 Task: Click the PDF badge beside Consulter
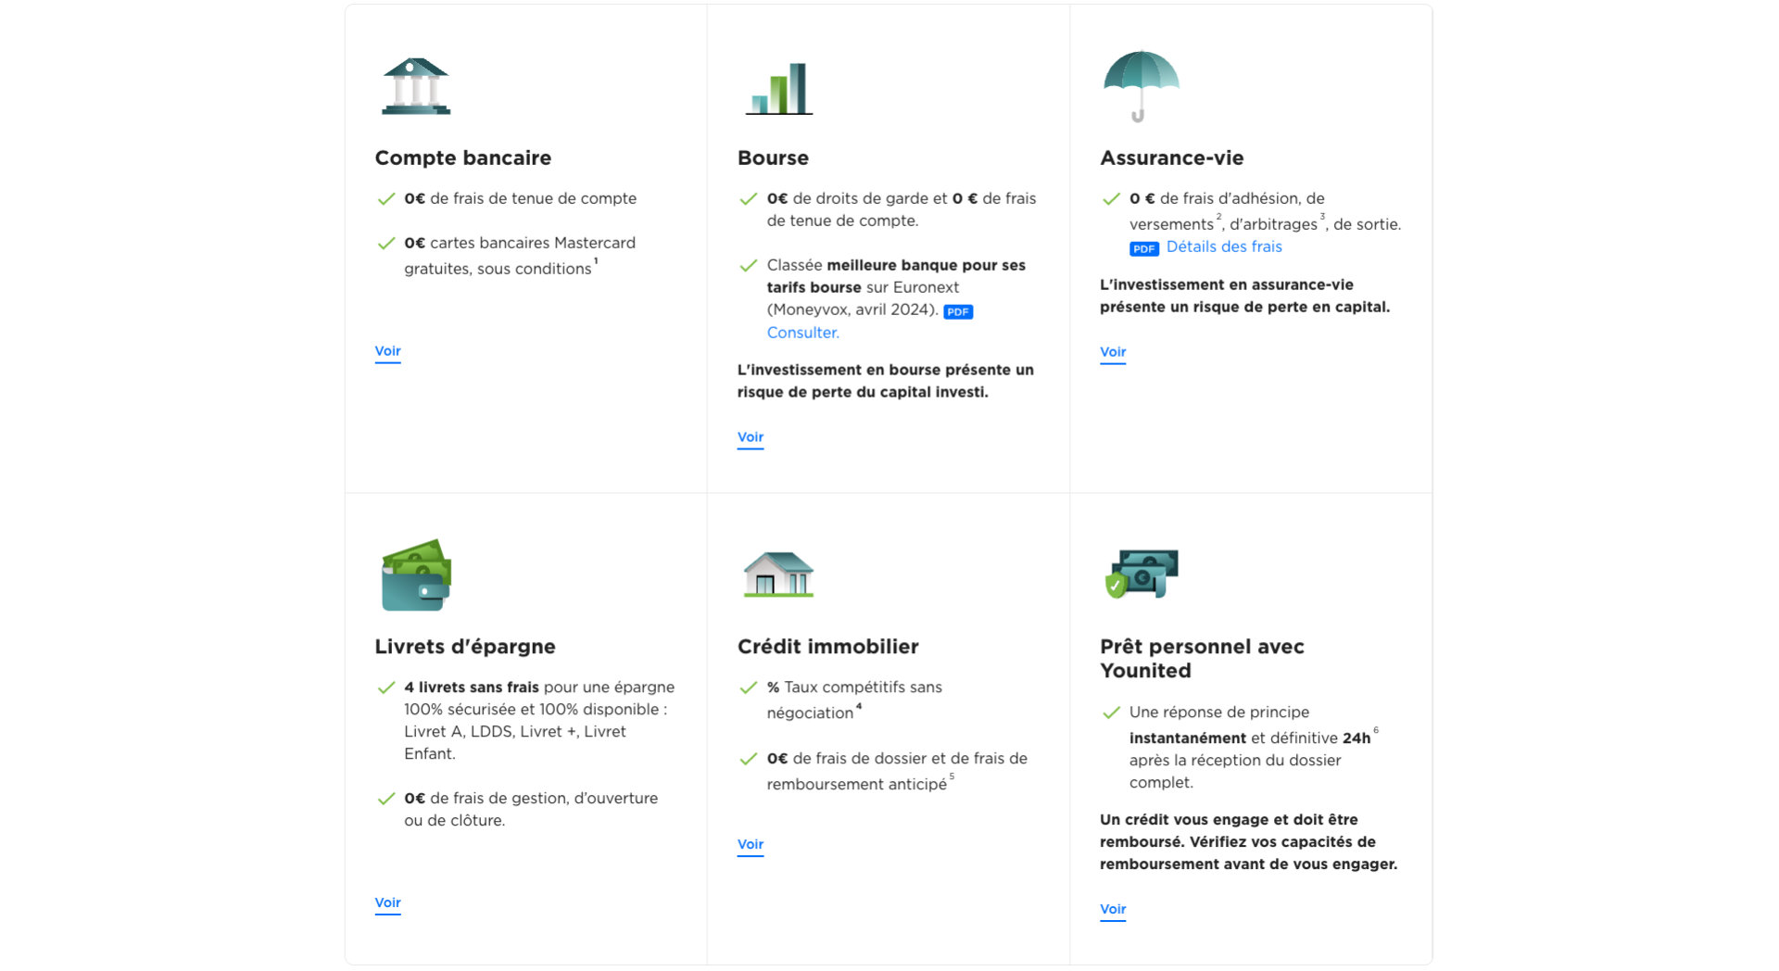[x=958, y=311]
